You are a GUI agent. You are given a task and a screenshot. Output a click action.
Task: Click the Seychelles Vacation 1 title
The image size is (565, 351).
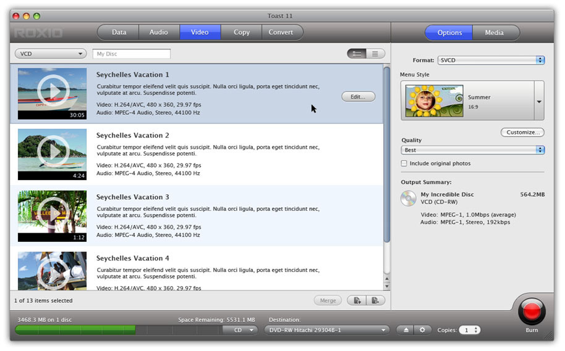tap(133, 75)
